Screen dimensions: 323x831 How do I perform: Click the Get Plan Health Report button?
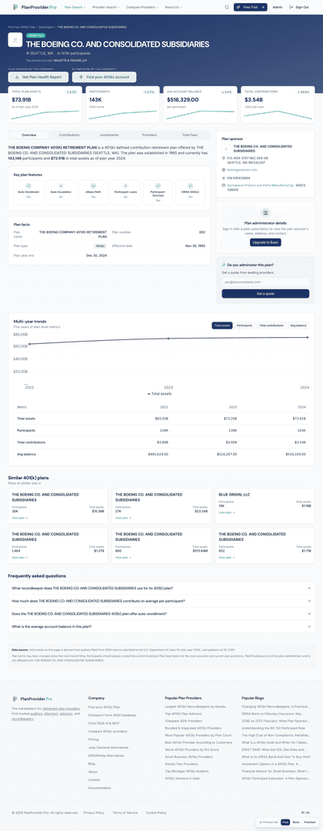tap(38, 78)
